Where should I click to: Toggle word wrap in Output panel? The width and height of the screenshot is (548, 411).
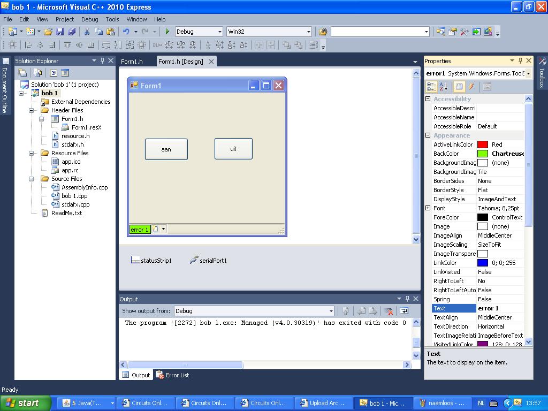(x=404, y=311)
